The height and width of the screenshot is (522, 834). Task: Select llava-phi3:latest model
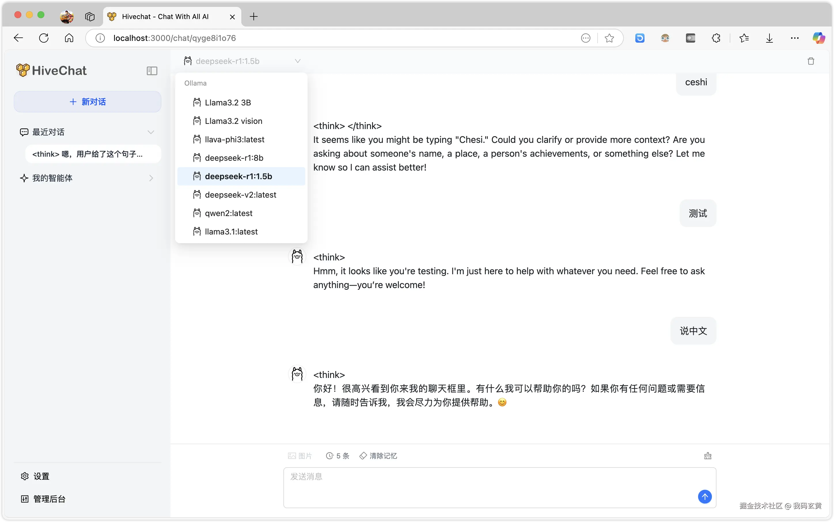234,139
